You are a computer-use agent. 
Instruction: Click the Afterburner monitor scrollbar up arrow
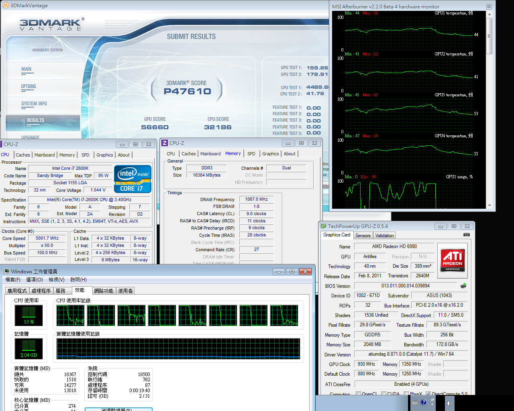tap(489, 14)
